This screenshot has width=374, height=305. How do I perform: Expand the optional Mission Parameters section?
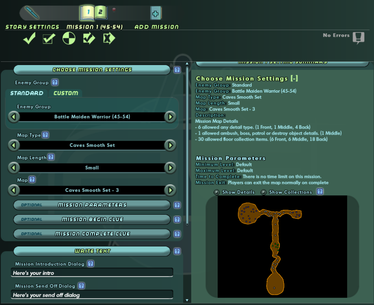(x=92, y=205)
